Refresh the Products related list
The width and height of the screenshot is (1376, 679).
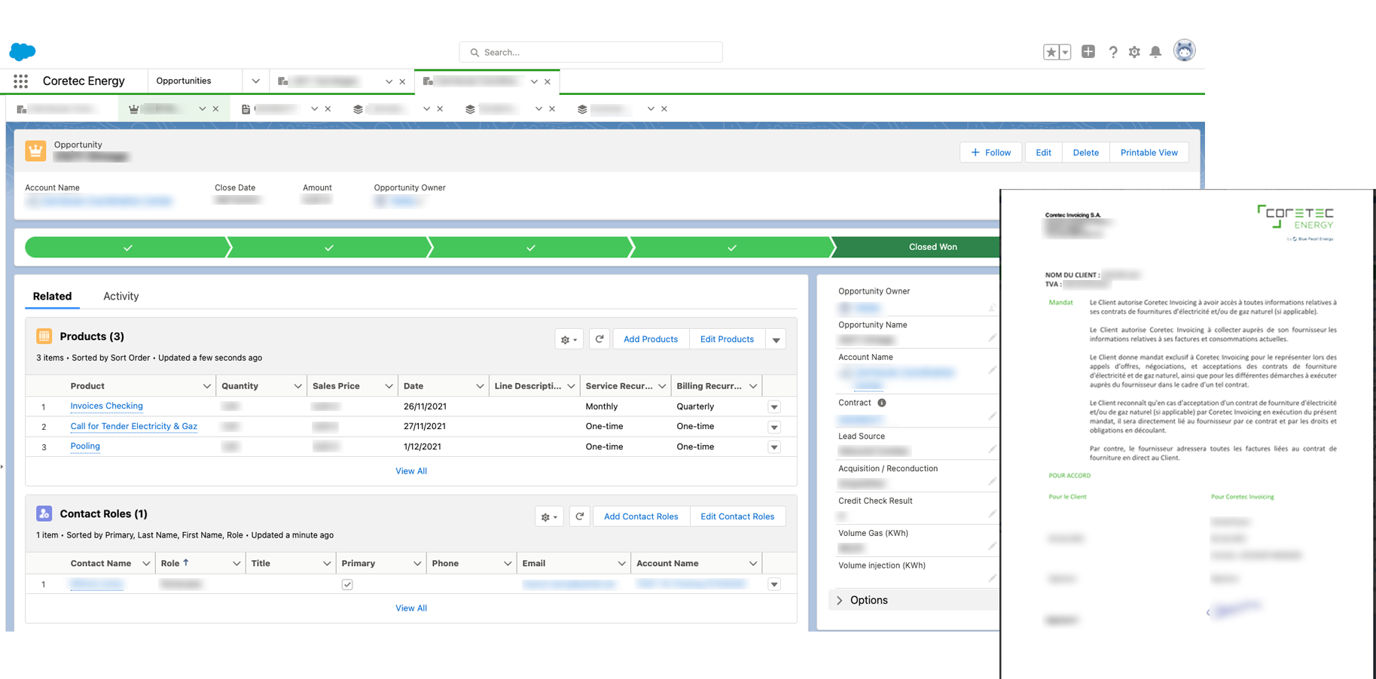coord(600,339)
